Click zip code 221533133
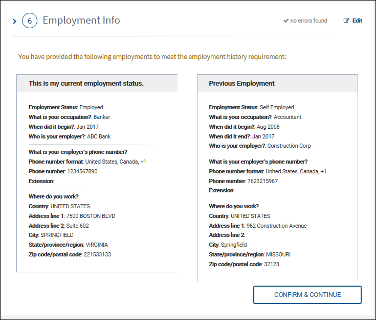The width and height of the screenshot is (376, 320). point(97,254)
